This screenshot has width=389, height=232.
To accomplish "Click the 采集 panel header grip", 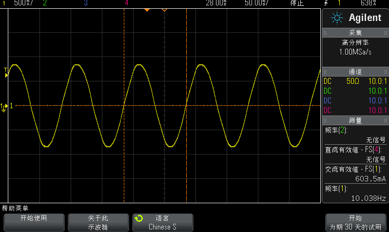I will point(355,33).
